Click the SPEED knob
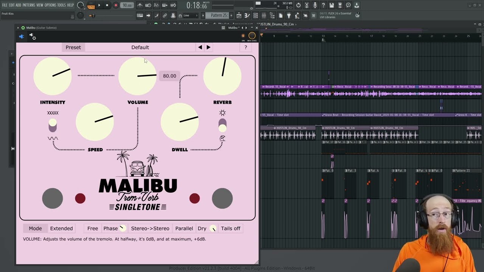This screenshot has height=272, width=484. (95, 122)
